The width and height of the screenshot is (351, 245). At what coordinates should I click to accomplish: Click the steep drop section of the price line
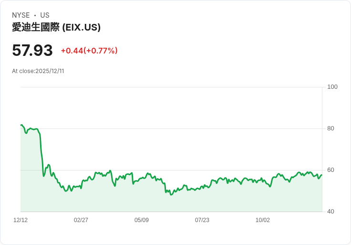point(41,153)
